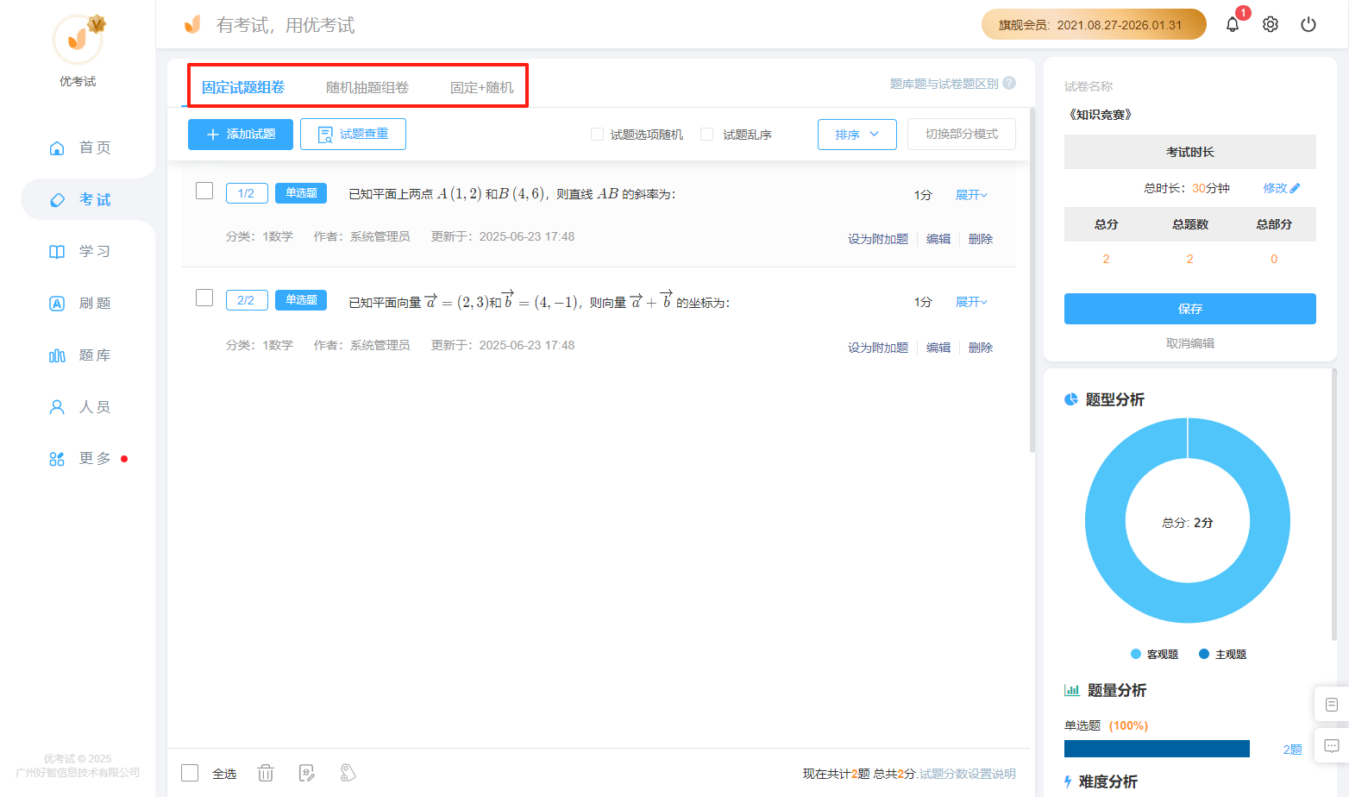The width and height of the screenshot is (1349, 797).
Task: Click the top header flame logo
Action: pos(192,24)
